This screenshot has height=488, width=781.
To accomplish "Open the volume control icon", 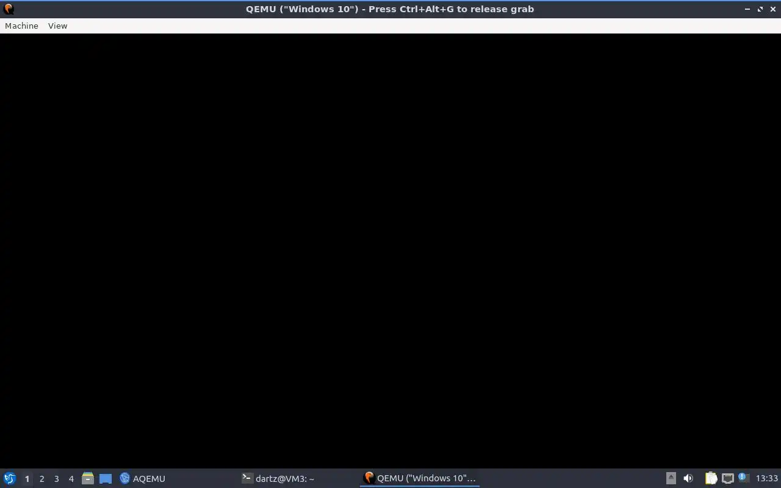I will [688, 478].
